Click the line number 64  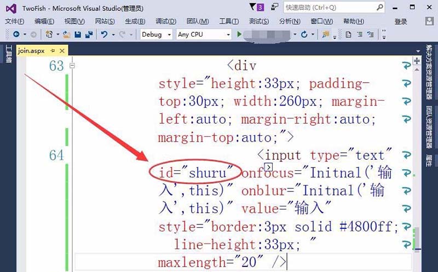pyautogui.click(x=56, y=155)
